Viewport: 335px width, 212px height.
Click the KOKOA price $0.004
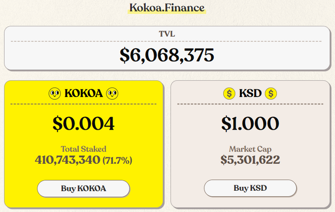click(x=83, y=123)
